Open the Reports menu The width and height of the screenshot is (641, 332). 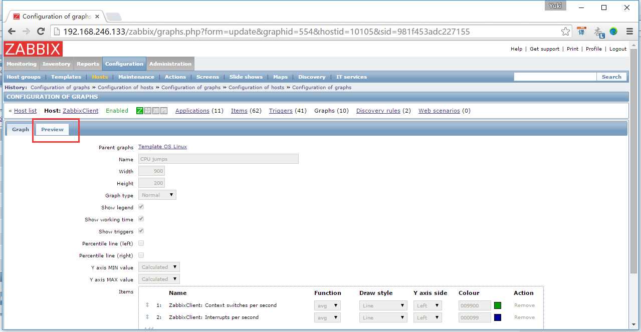tap(88, 64)
